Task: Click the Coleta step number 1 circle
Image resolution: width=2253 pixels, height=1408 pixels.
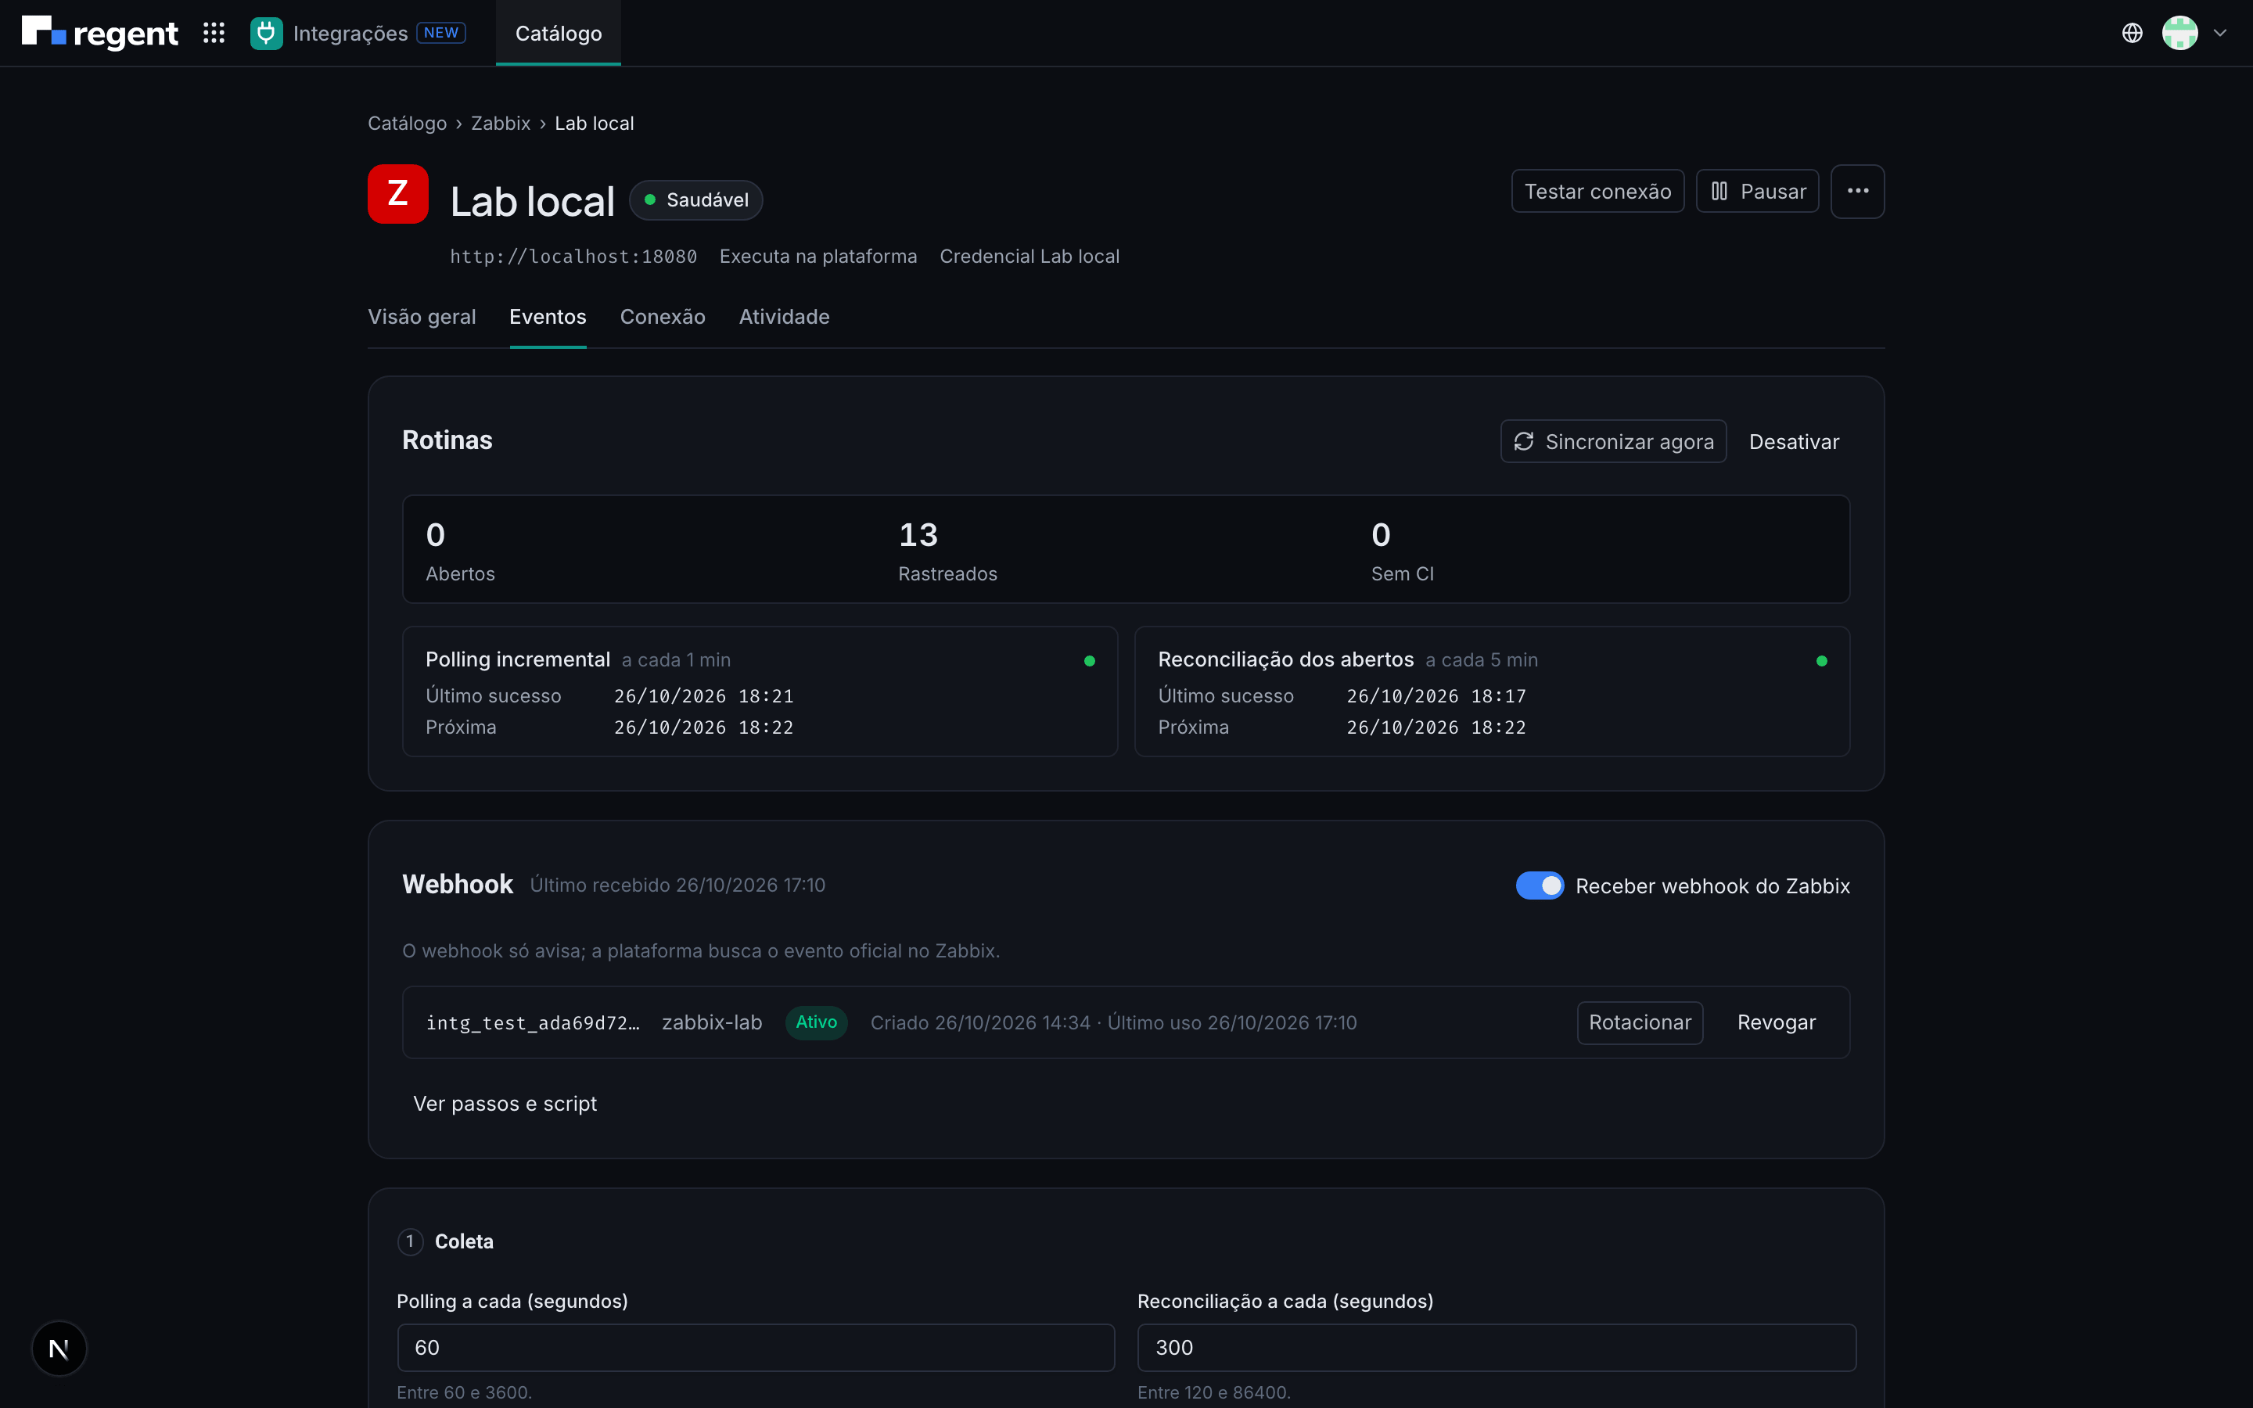Action: click(x=410, y=1241)
